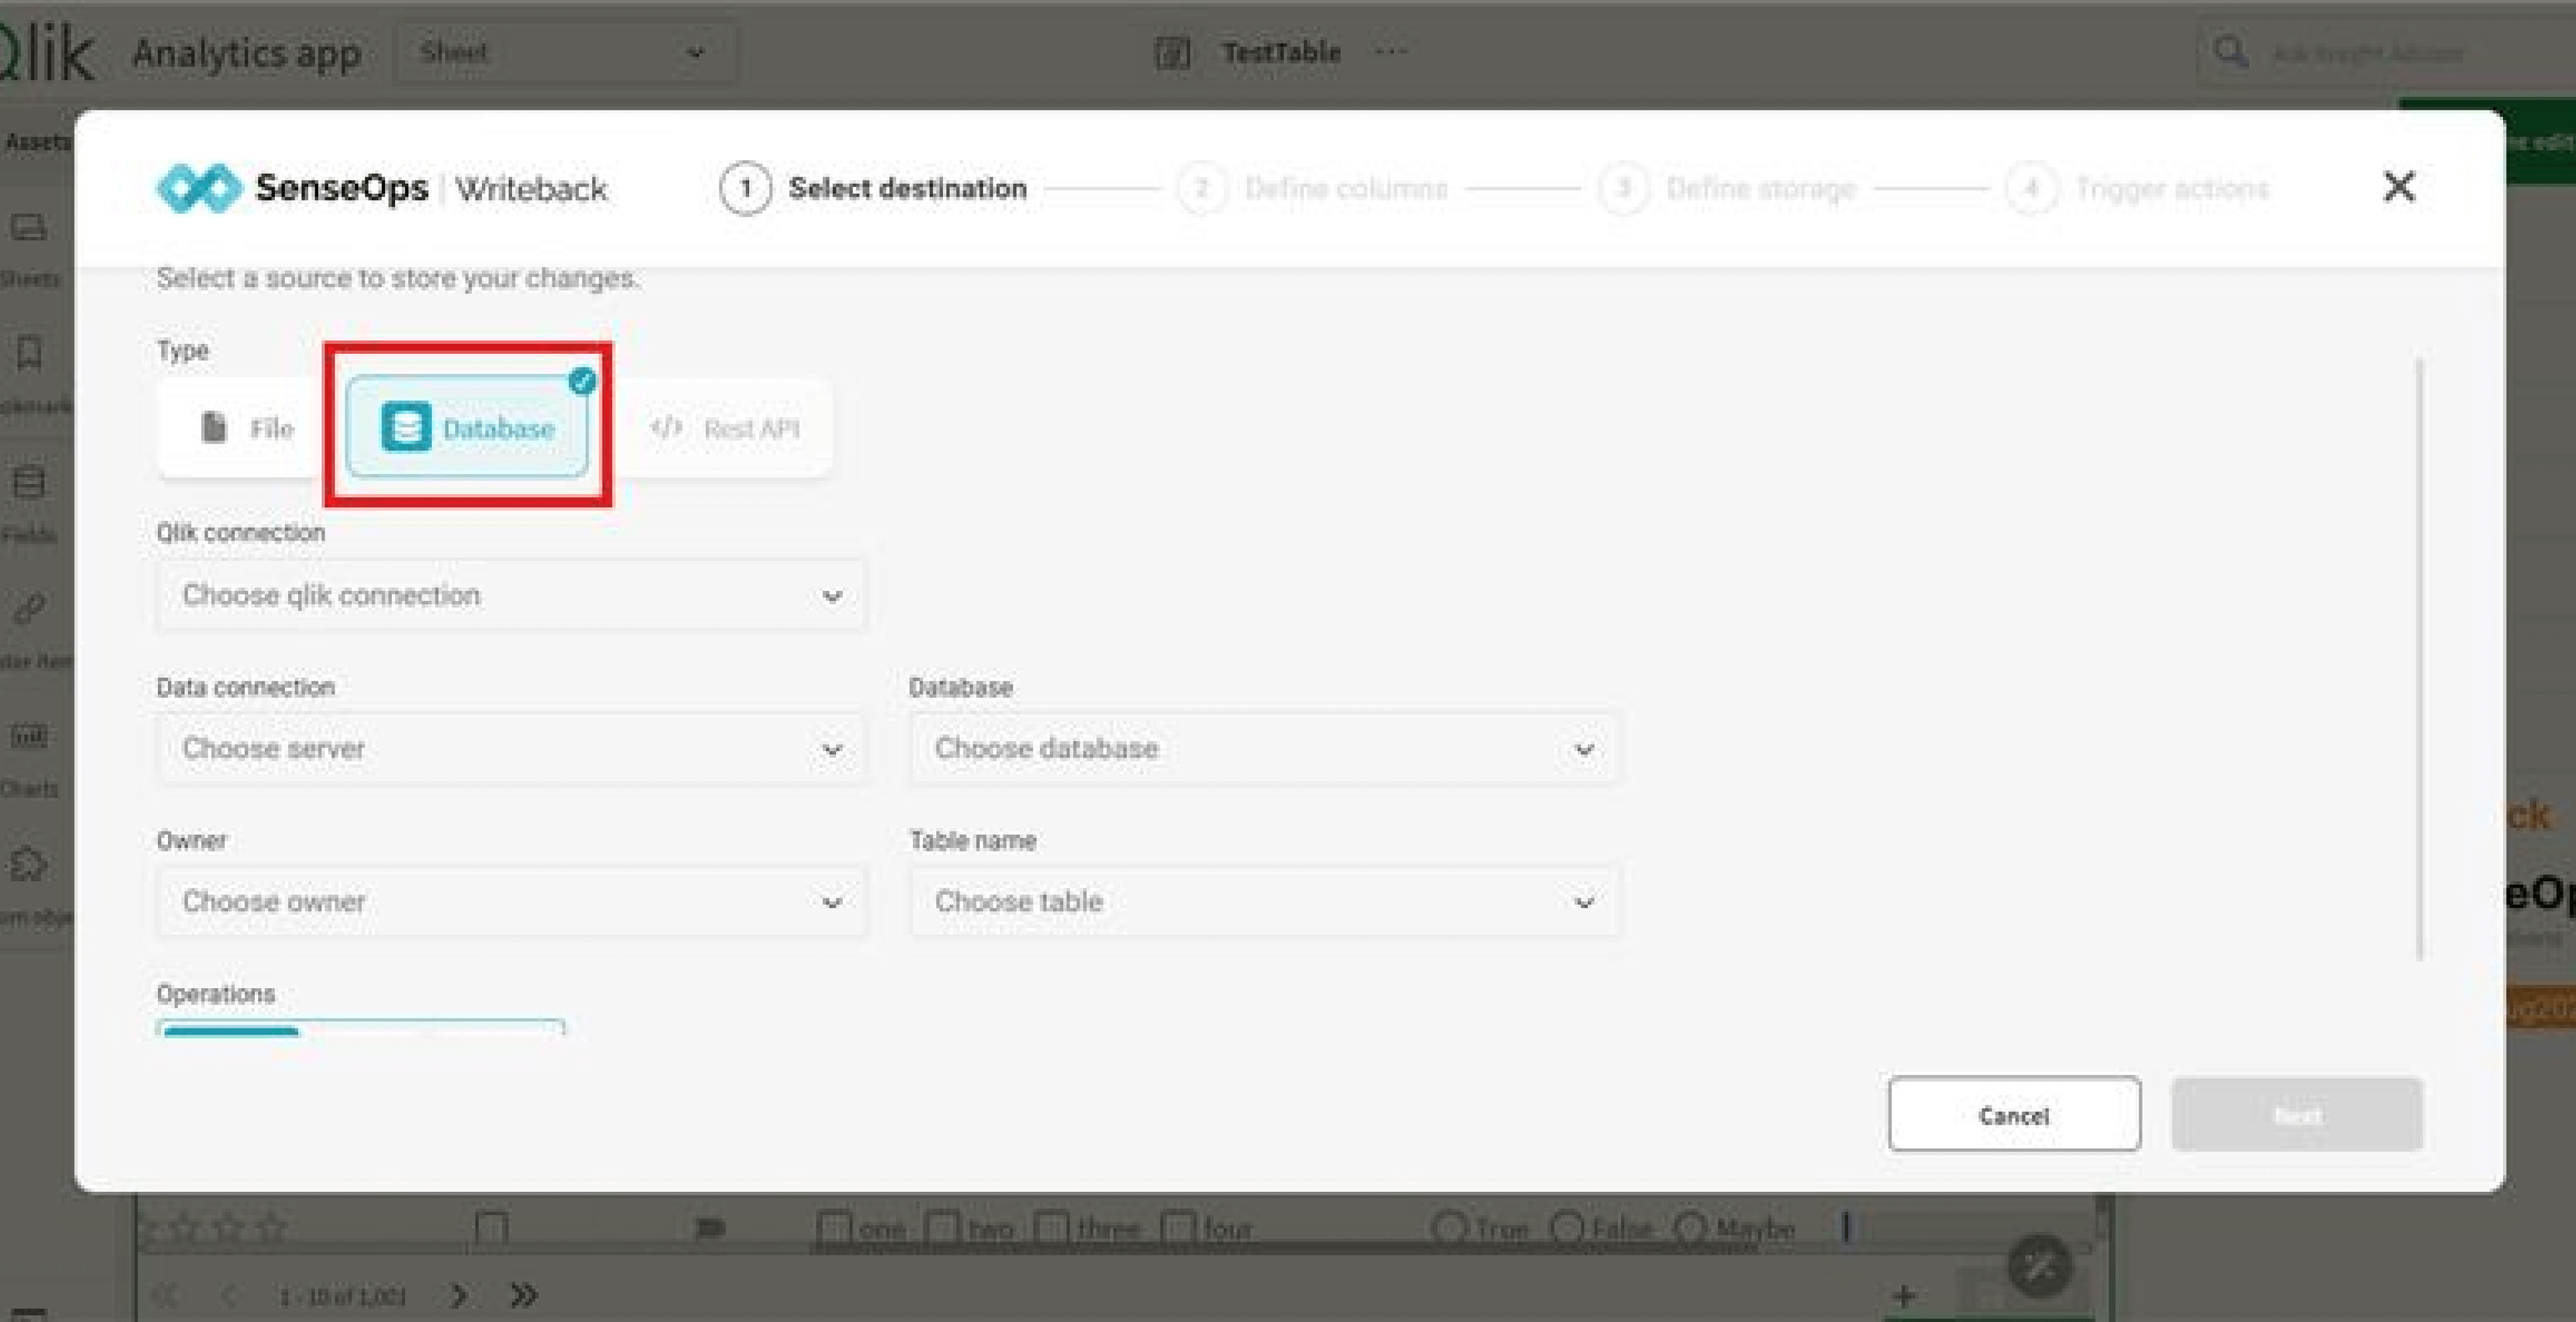Screen dimensions: 2576x1322
Task: Go to previous page in table pagination
Action: tap(230, 1296)
